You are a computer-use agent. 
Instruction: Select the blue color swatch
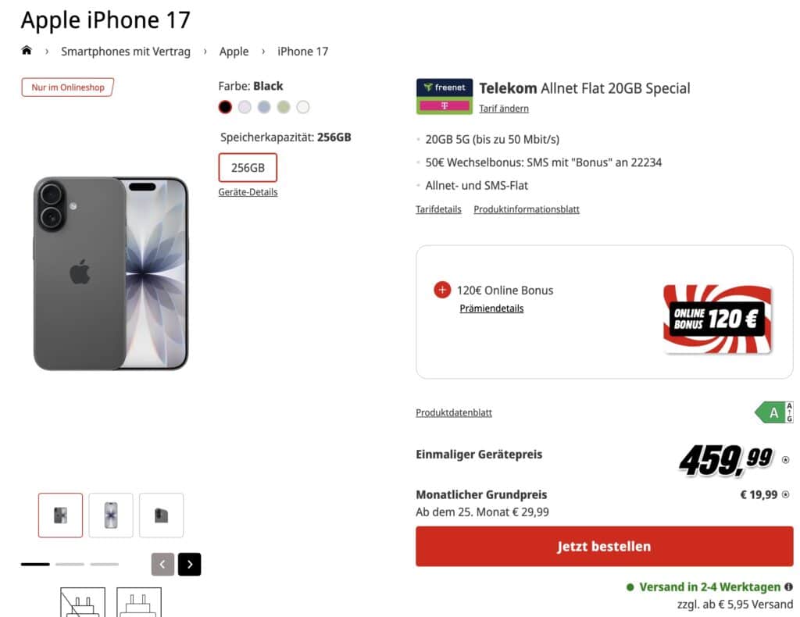click(x=264, y=107)
